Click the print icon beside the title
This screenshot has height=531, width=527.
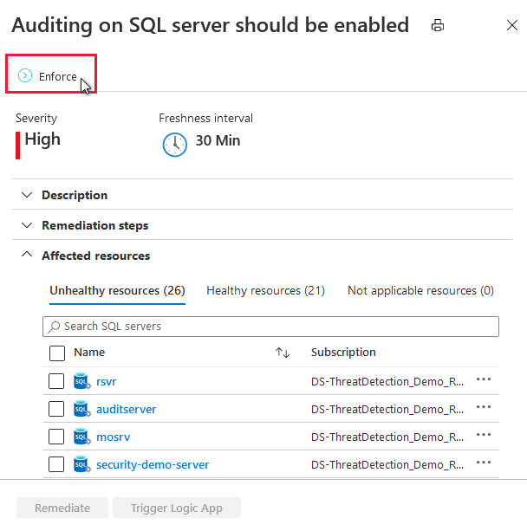click(x=438, y=26)
